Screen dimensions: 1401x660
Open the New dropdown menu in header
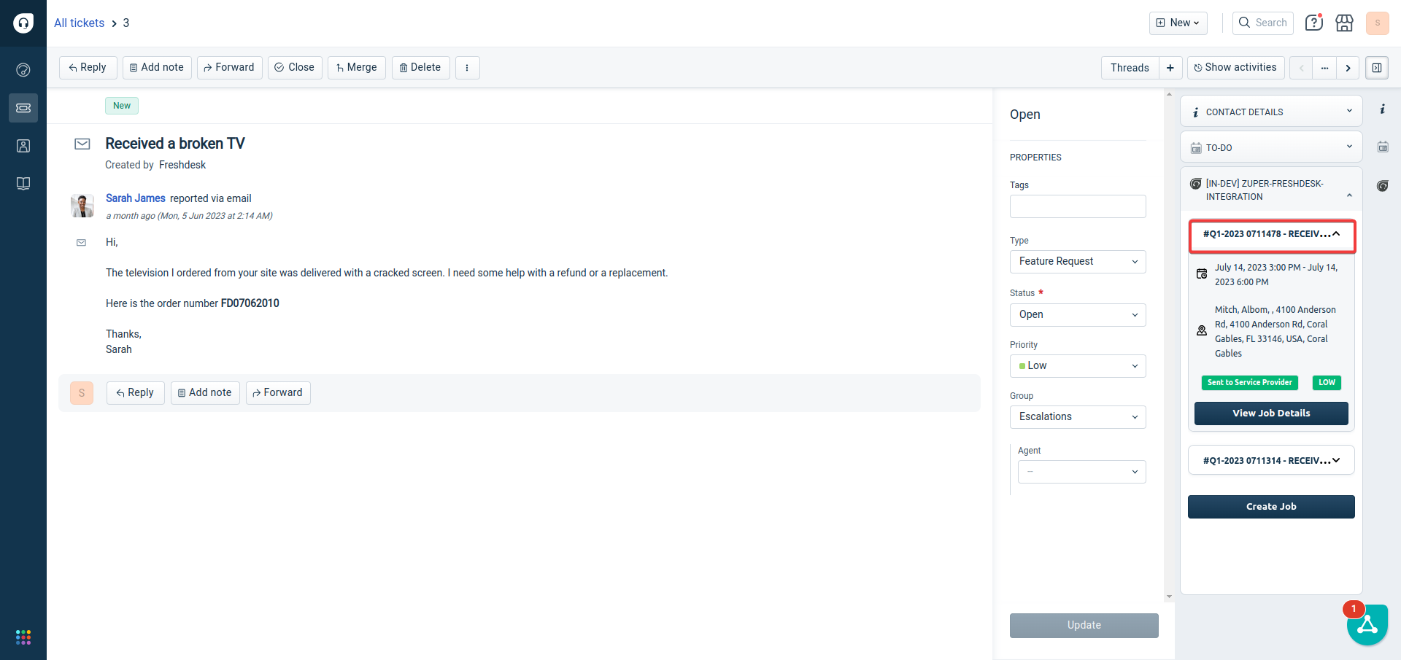point(1178,23)
